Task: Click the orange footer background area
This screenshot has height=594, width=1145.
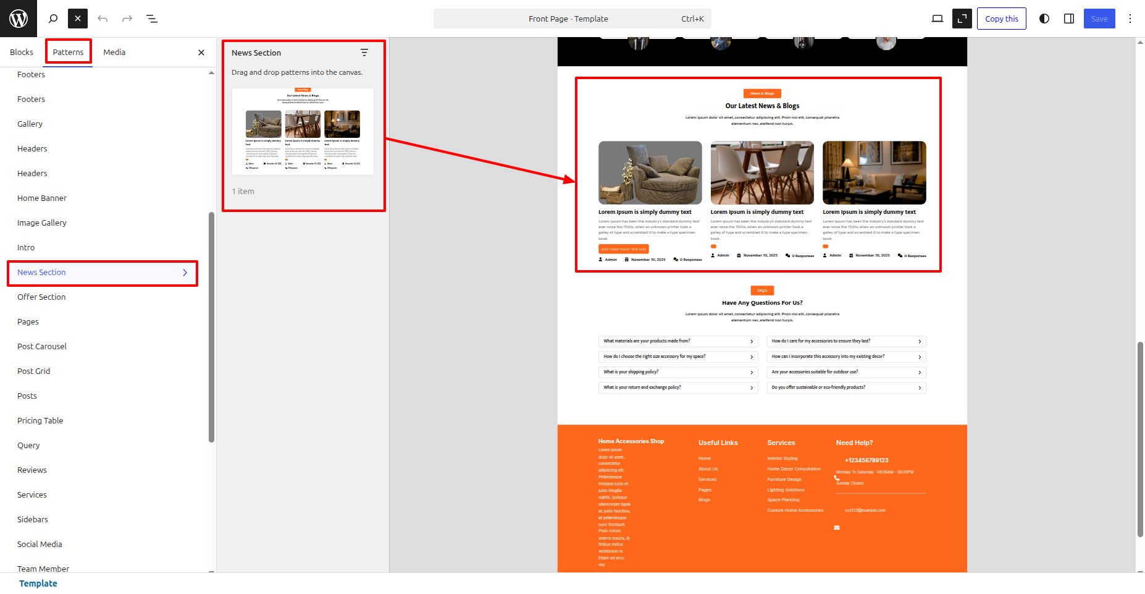Action: [x=762, y=544]
